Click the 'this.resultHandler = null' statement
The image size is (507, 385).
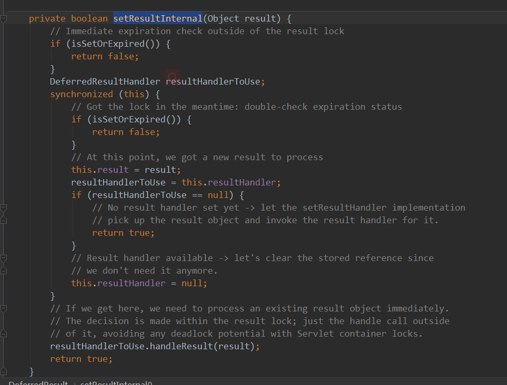point(139,283)
